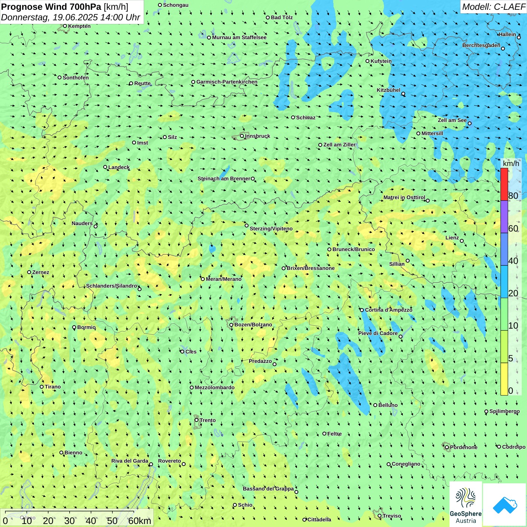Screen dimensions: 527x527
Task: Click the date Donnerstag, 19.06.2025 14:00 Uhr
Action: pyautogui.click(x=70, y=17)
